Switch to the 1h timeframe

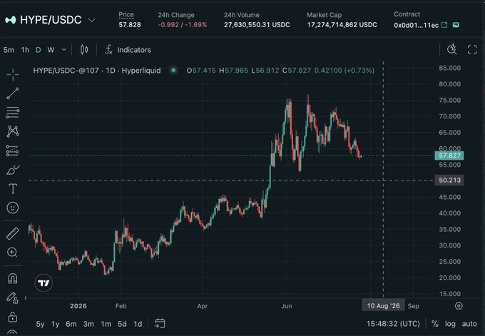(x=25, y=50)
